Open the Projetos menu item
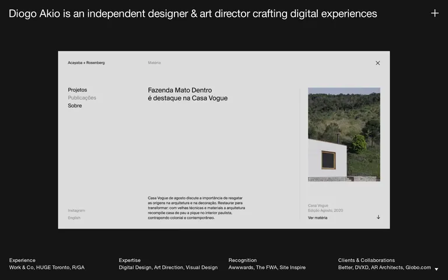The height and width of the screenshot is (280, 448). pos(78,90)
